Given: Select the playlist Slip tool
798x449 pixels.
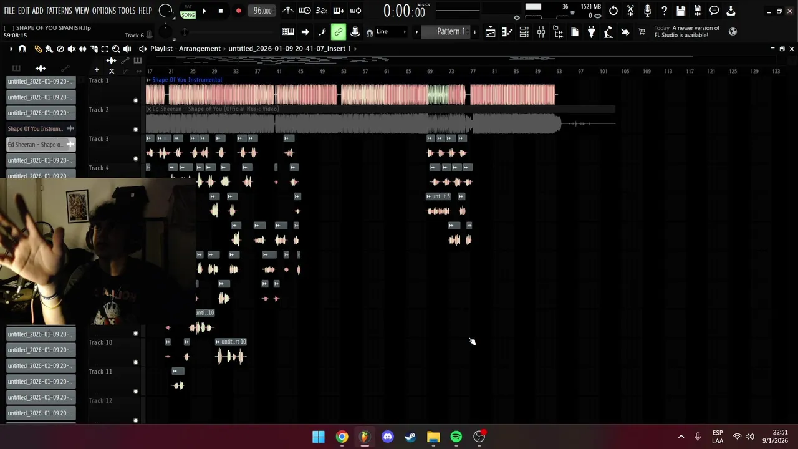Looking at the screenshot, I should 82,49.
